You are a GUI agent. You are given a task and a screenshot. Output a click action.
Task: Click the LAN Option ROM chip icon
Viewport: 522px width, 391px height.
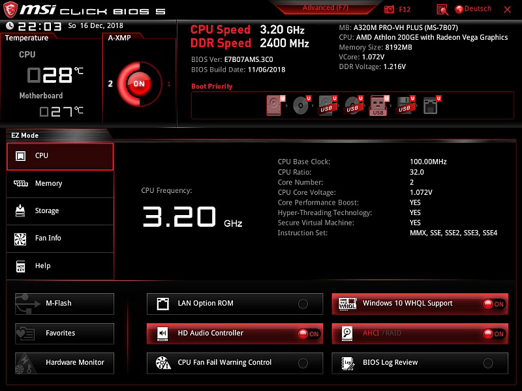(162, 304)
